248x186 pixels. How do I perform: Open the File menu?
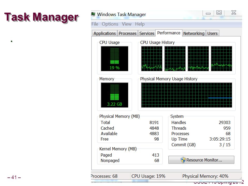95,24
